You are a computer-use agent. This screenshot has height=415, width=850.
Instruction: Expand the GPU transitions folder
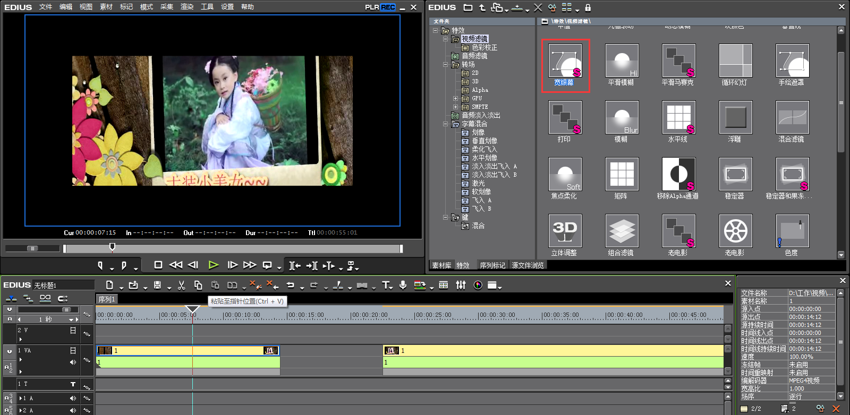455,98
